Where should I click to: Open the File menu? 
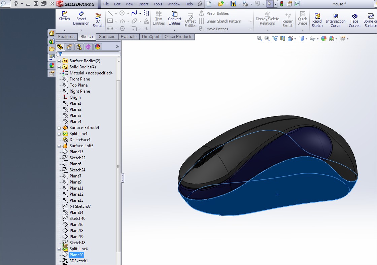106,4
